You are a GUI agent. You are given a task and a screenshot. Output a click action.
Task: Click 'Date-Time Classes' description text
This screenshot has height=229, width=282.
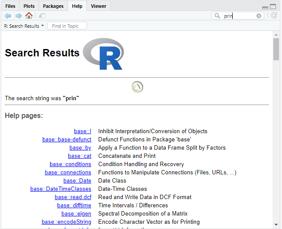[122, 189]
